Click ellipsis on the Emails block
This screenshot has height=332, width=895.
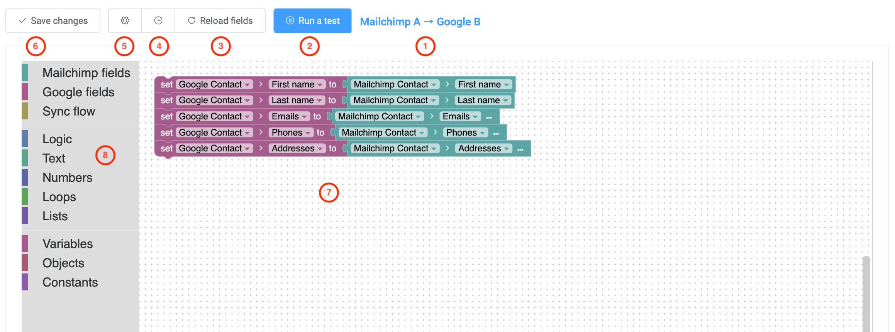(489, 117)
